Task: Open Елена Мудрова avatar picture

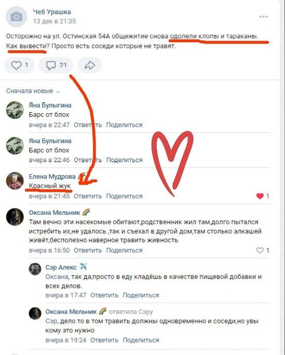Action: point(15,181)
